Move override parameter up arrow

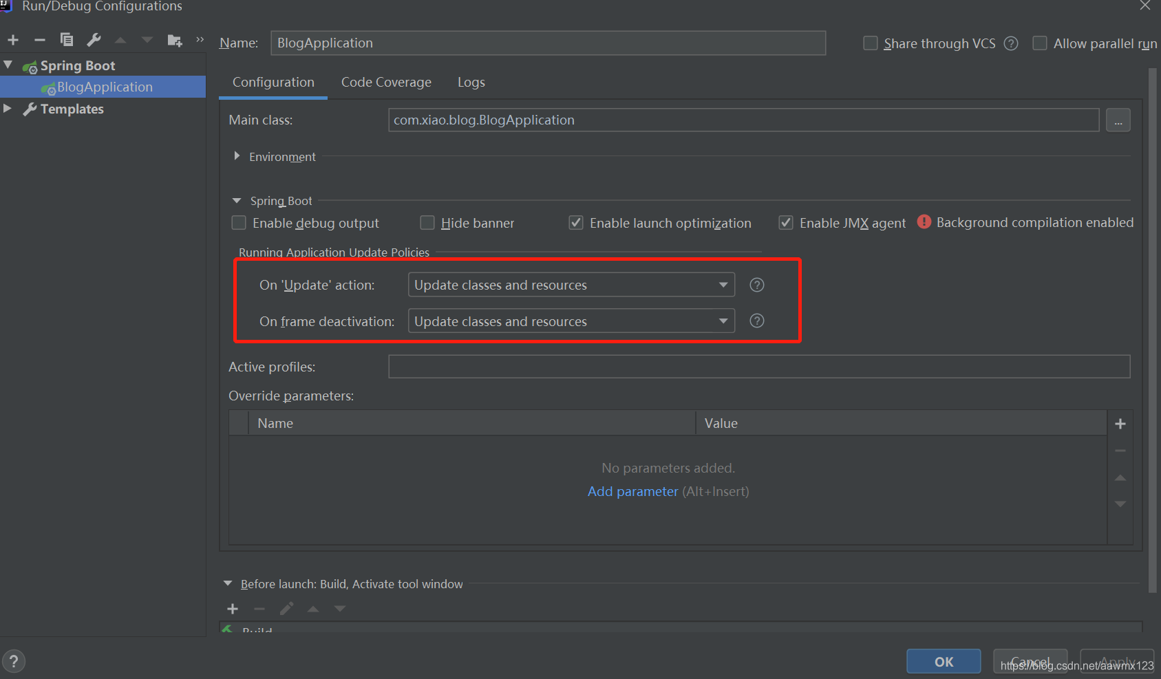[1120, 477]
